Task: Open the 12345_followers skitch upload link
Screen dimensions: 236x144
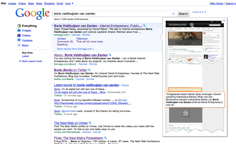Action: (93, 103)
